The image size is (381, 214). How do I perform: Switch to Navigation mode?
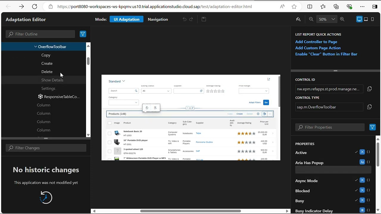pos(158,19)
